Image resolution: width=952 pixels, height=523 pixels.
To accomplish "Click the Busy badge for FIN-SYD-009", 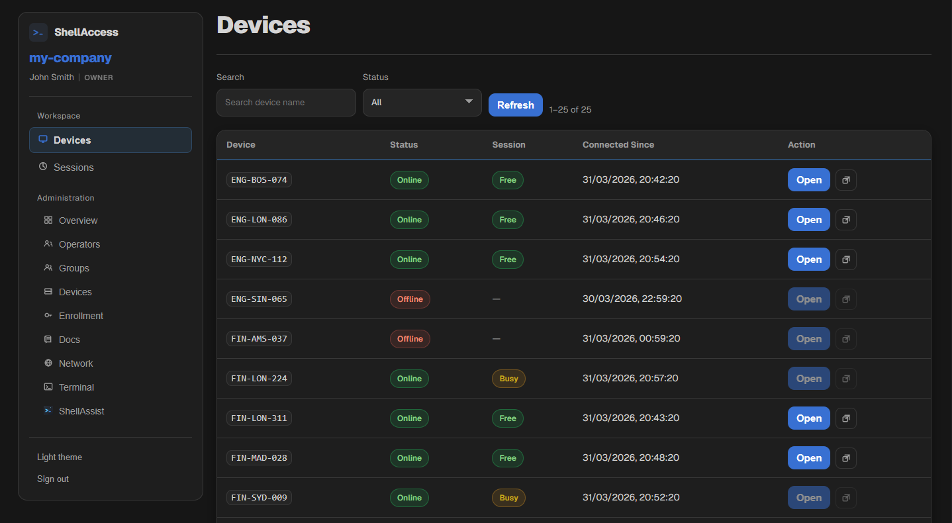I will 508,498.
